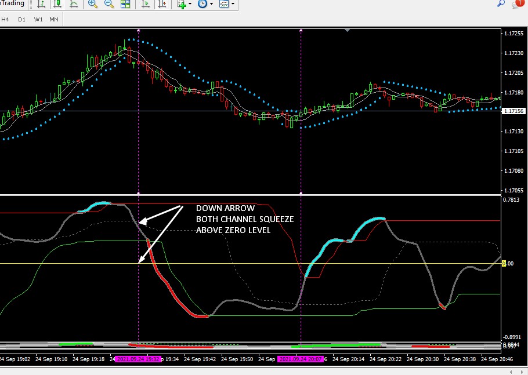
Task: Click the 24 Sep 19:02 time label
Action: tap(15, 359)
